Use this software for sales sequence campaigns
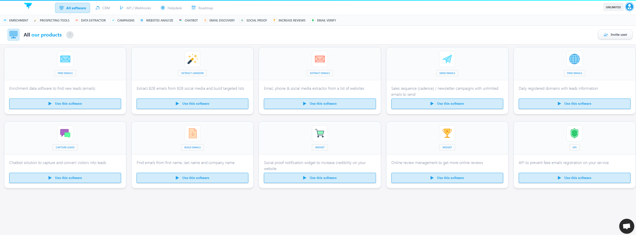This screenshot has height=235, width=636. point(447,104)
